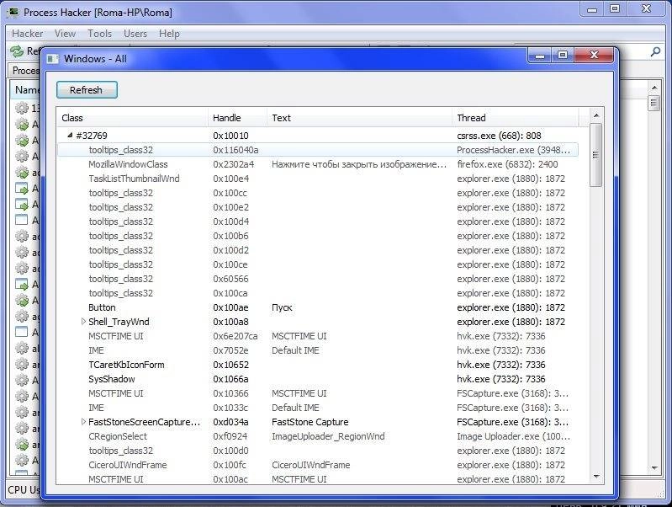Click the windows list vertical scrollbar thumb
The image size is (672, 507).
pos(595,155)
